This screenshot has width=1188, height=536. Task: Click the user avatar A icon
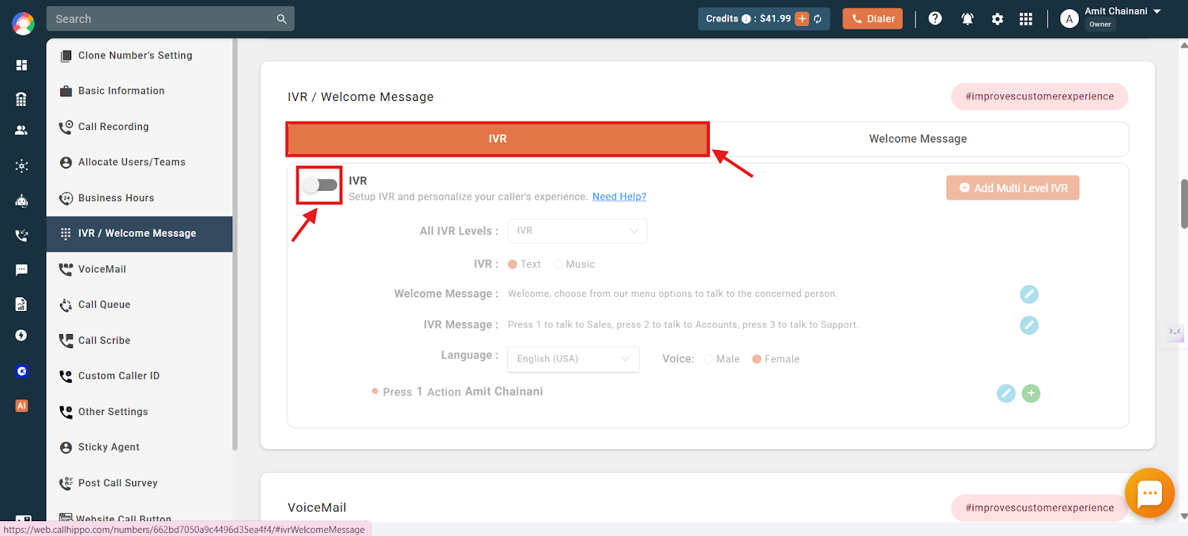tap(1069, 19)
